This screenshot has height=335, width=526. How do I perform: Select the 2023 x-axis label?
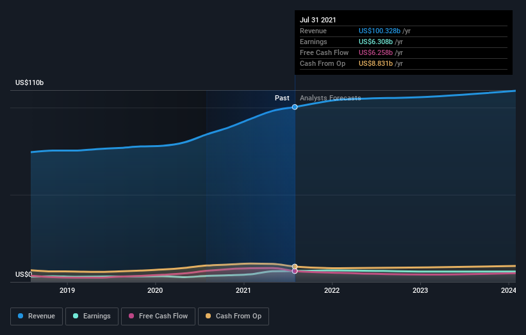pyautogui.click(x=420, y=290)
